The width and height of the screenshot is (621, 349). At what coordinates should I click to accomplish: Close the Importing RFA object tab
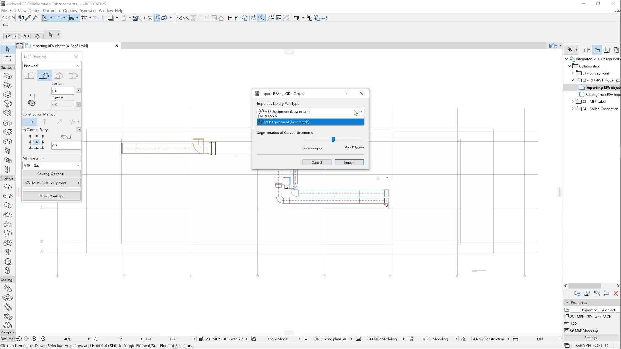click(117, 46)
